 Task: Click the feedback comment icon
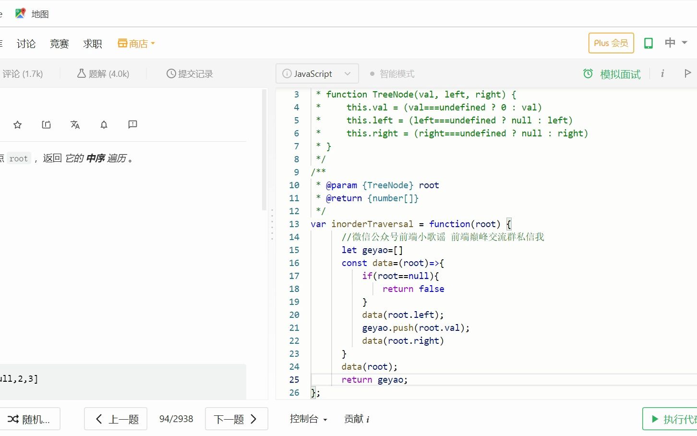point(132,125)
